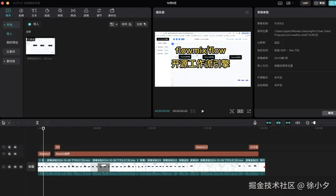Hide the flowmix text track with its eye toggle
Viewport: 336px width, 196px height.
tap(15, 154)
